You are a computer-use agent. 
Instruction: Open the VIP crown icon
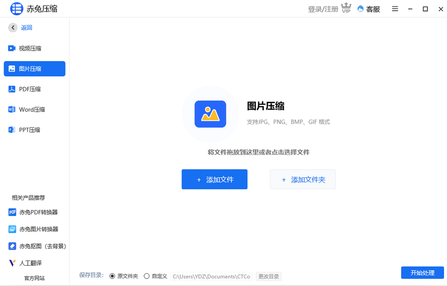click(346, 9)
